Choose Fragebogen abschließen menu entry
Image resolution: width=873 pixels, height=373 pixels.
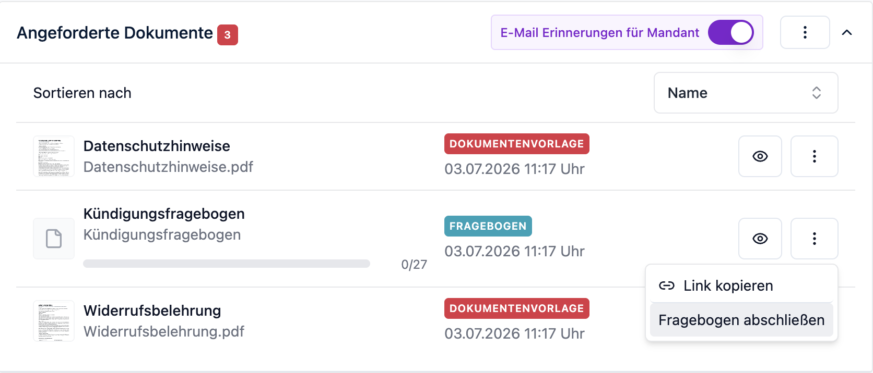(x=741, y=320)
